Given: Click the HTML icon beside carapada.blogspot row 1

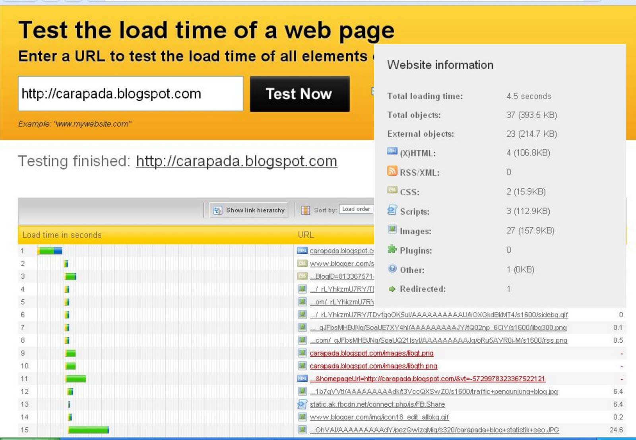Looking at the screenshot, I should (302, 251).
